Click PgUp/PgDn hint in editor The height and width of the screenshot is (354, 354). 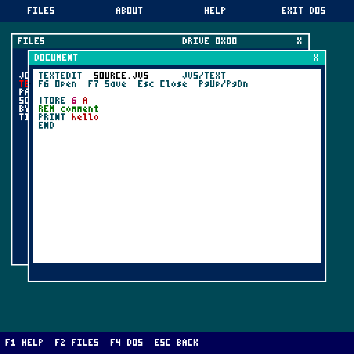point(223,84)
